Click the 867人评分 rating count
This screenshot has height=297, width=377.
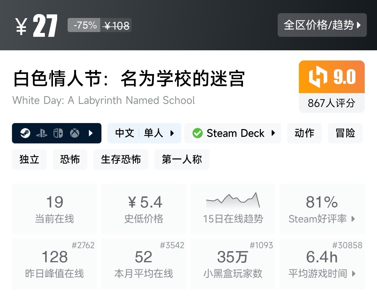pos(332,103)
